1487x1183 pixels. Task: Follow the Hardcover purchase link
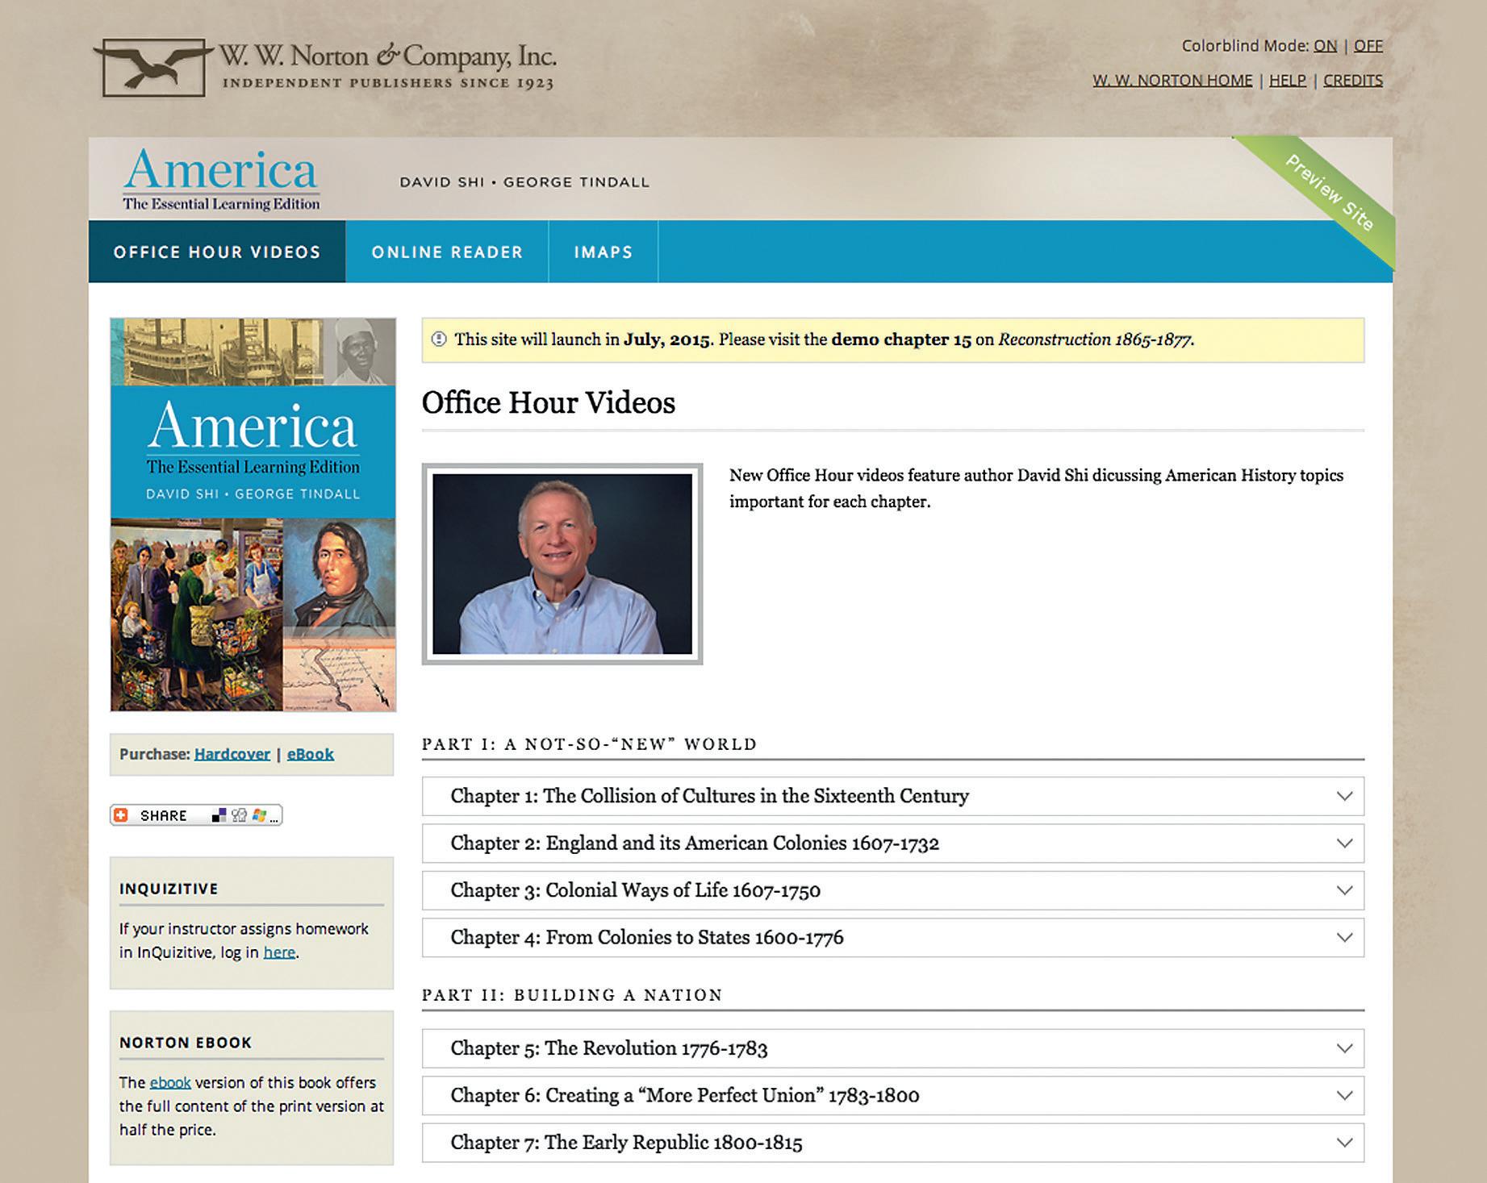click(x=232, y=754)
